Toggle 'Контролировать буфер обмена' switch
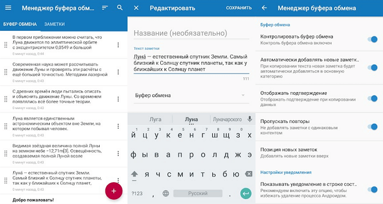The height and width of the screenshot is (204, 383). pyautogui.click(x=373, y=39)
